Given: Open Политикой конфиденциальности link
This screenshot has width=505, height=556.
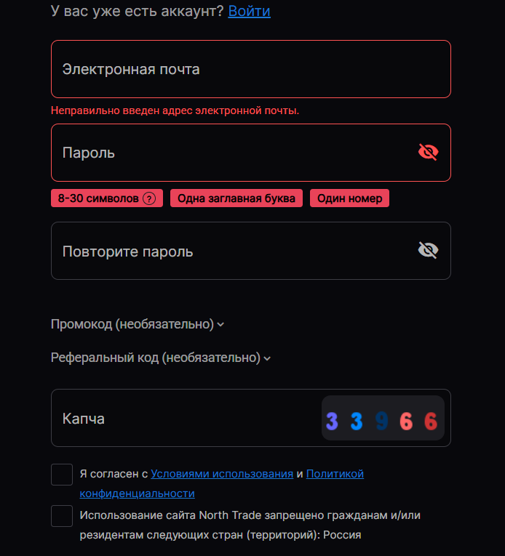Looking at the screenshot, I should [x=335, y=474].
